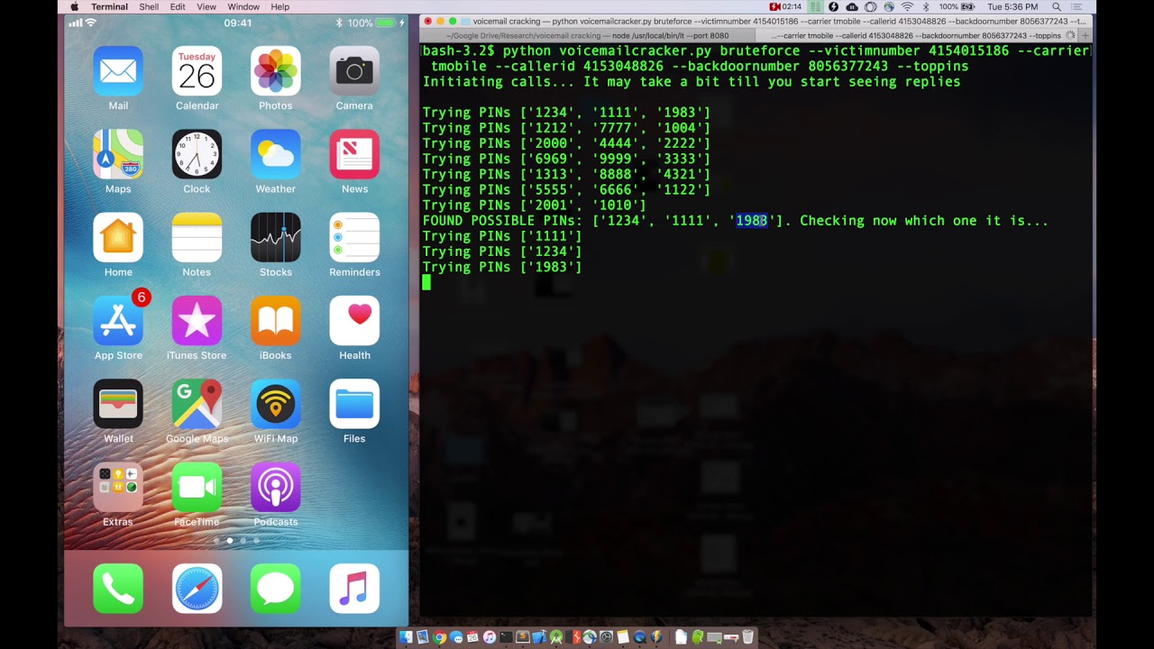Launch the iTunes Store app
Viewport: 1154px width, 649px height.
[x=197, y=321]
